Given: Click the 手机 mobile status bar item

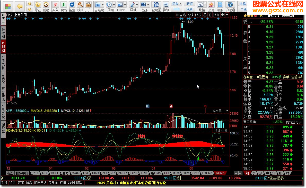Looking at the screenshot, I should [4, 183].
